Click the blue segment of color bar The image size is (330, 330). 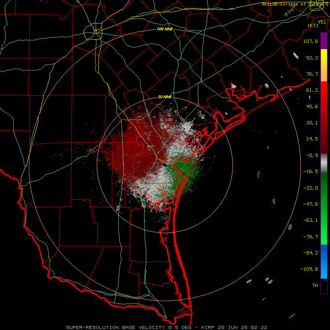click(x=324, y=261)
